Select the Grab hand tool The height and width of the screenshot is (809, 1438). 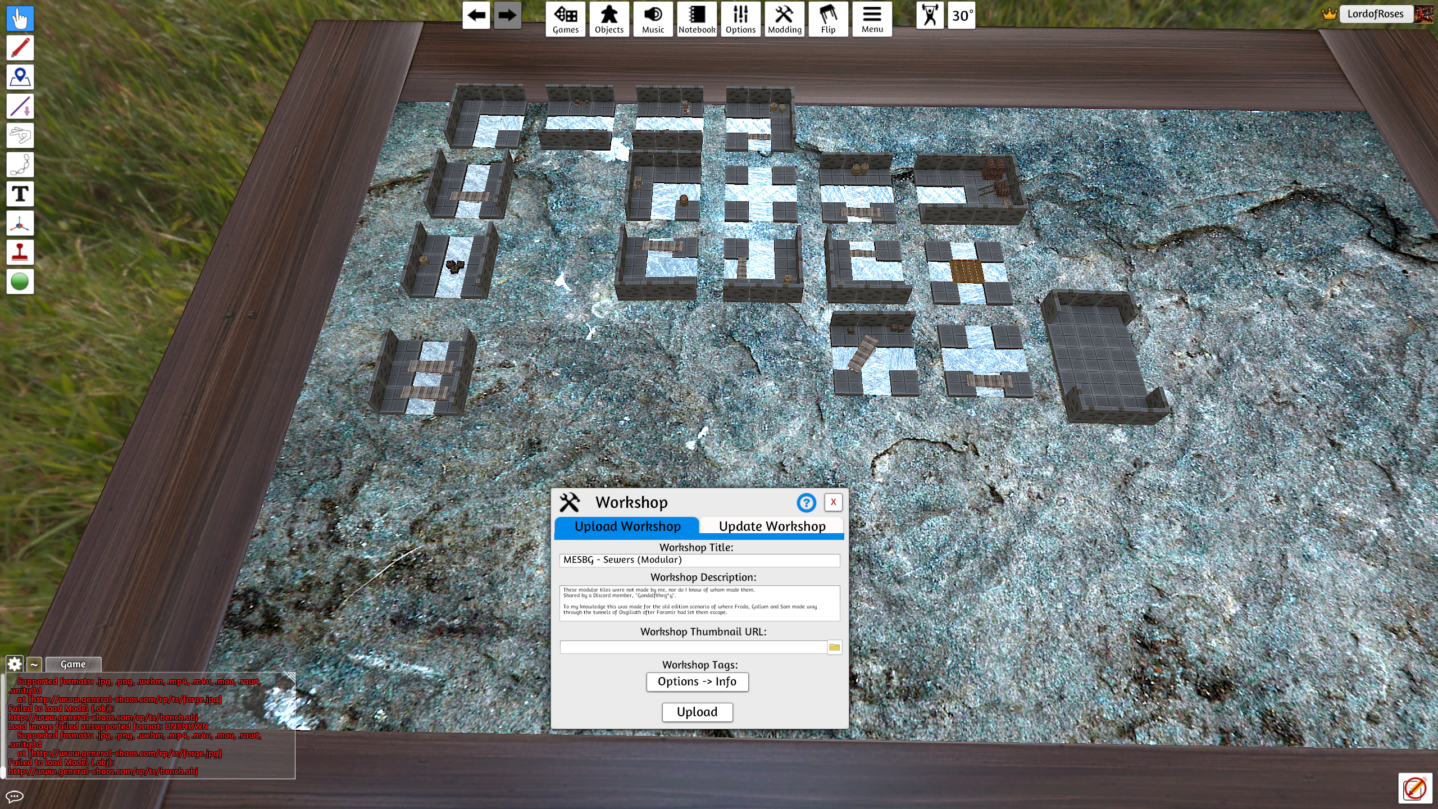20,19
